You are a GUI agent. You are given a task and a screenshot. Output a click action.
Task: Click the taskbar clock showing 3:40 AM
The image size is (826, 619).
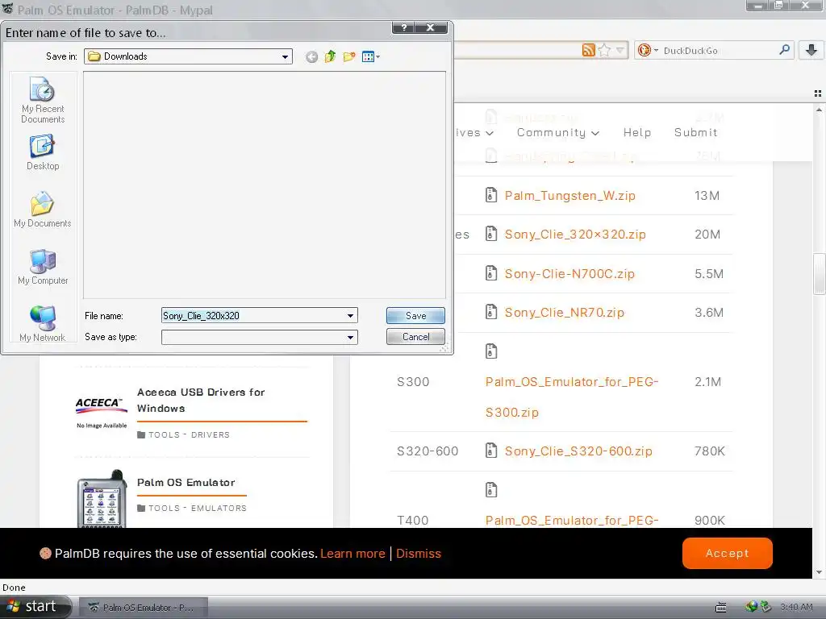(795, 608)
